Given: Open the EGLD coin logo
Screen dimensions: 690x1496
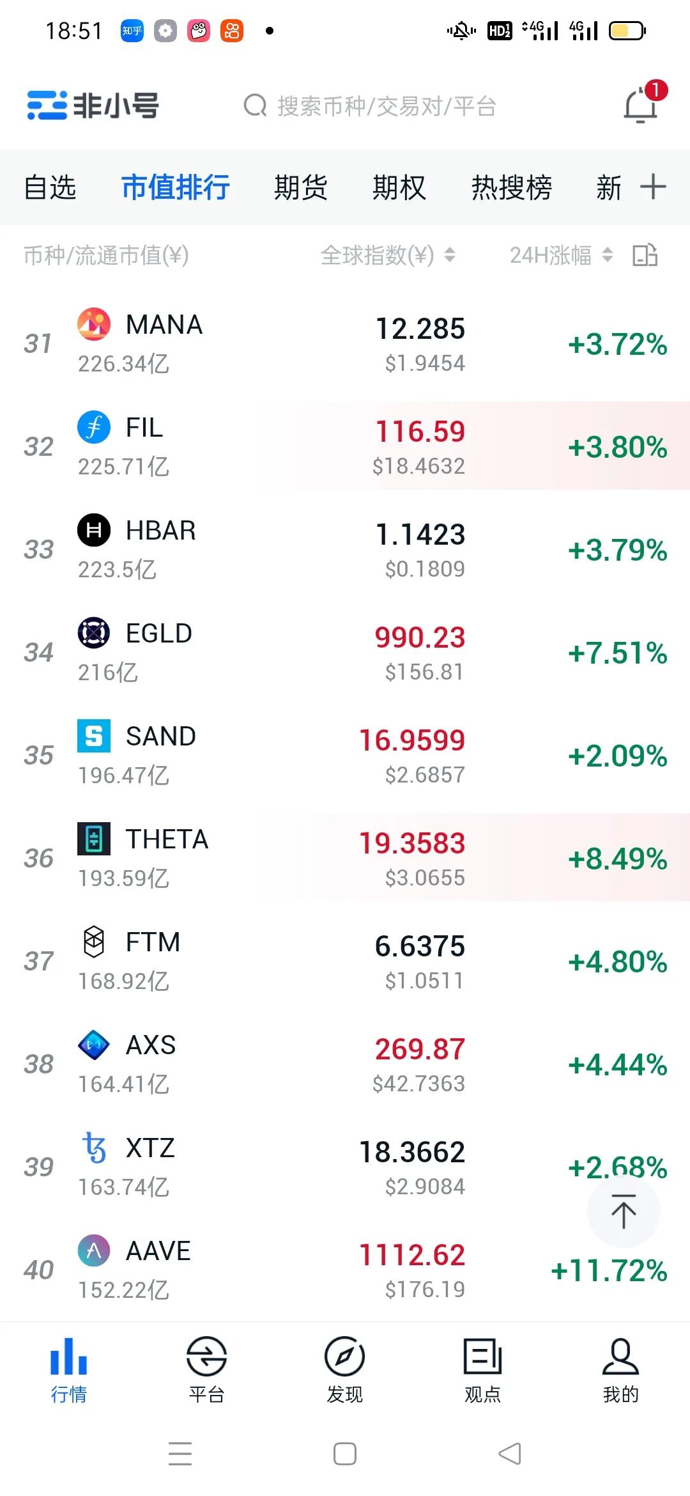Looking at the screenshot, I should [x=94, y=633].
